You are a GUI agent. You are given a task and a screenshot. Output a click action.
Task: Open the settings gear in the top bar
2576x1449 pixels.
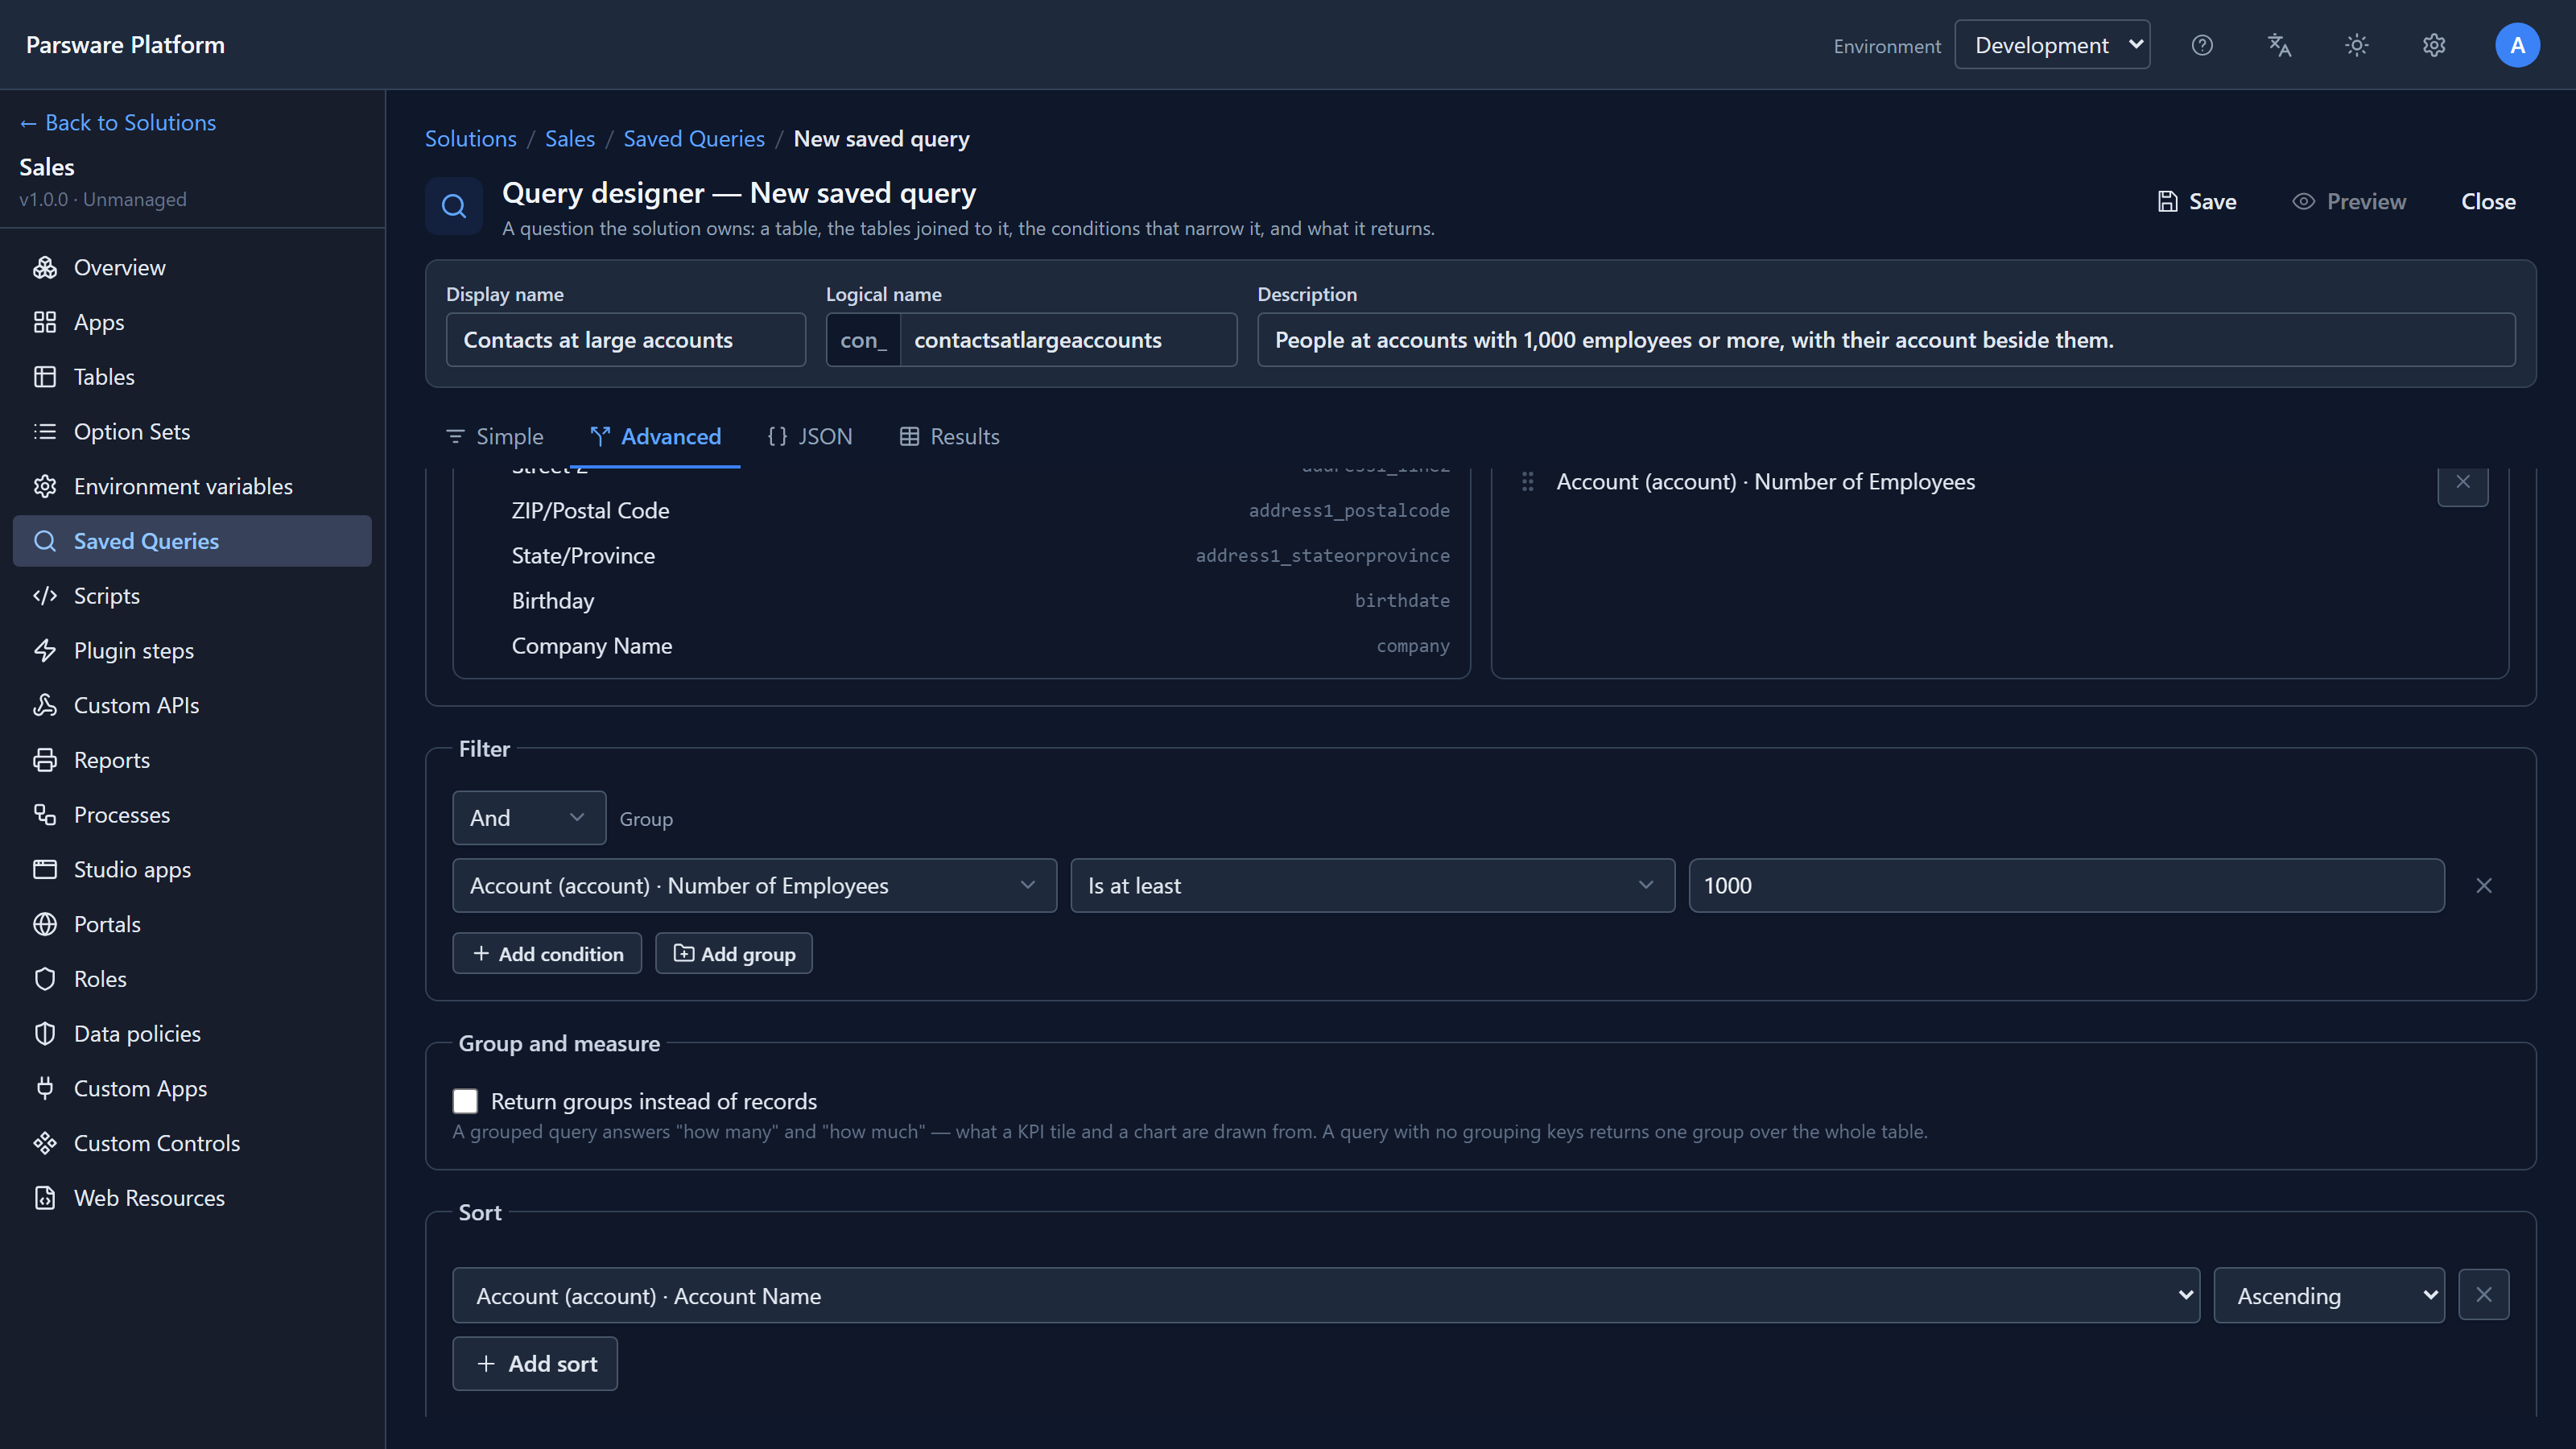pos(2434,45)
